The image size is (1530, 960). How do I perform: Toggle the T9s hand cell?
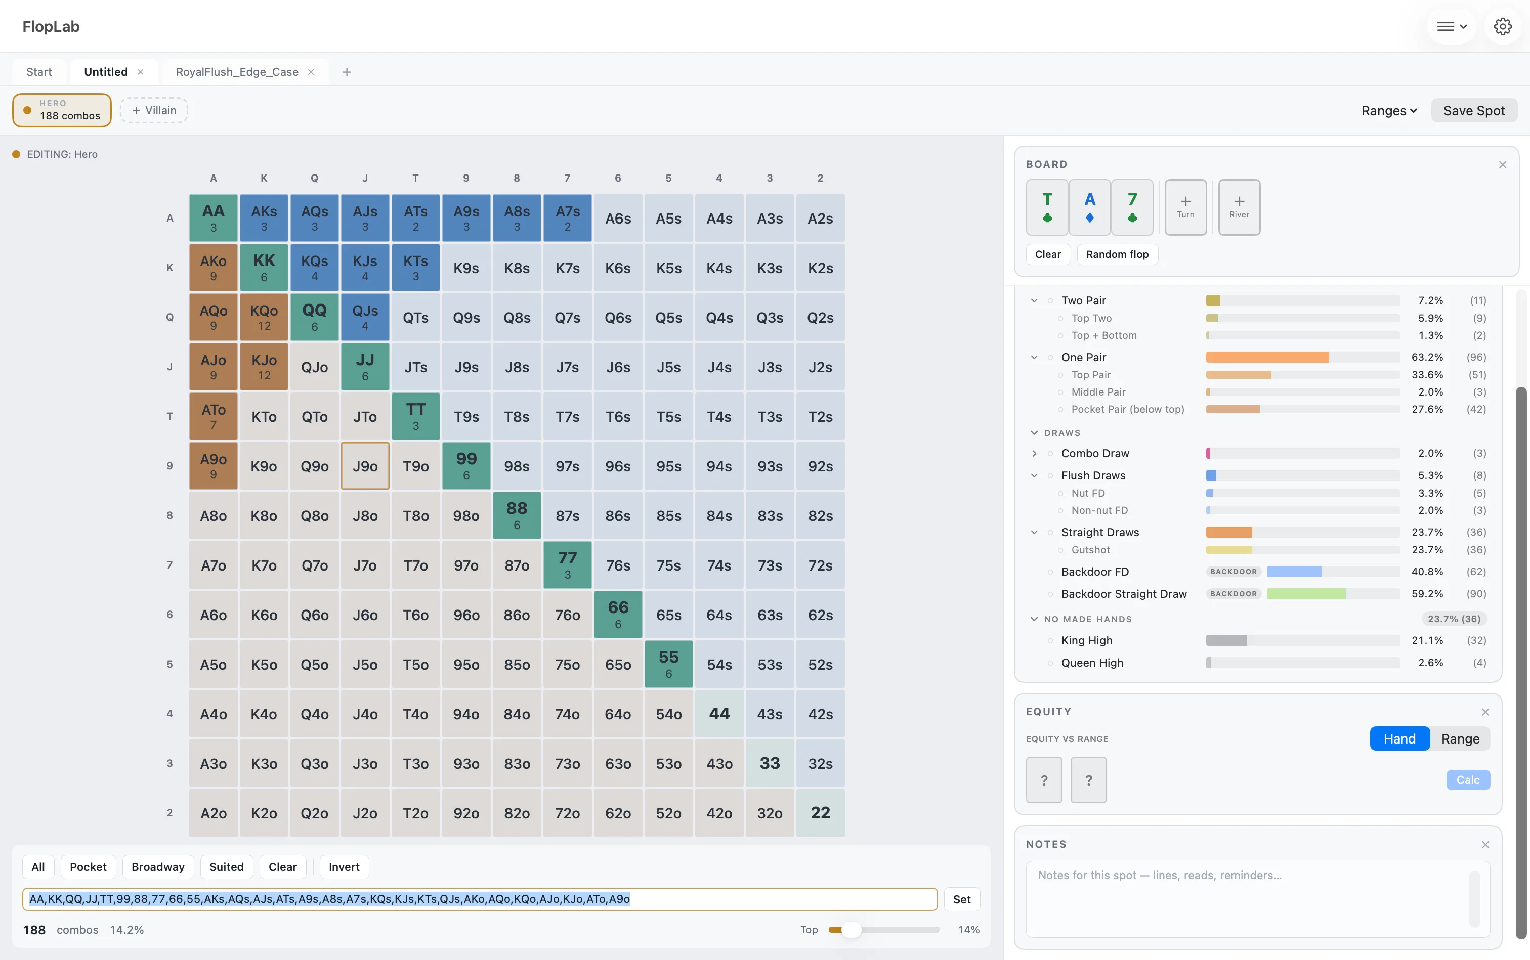pos(466,416)
